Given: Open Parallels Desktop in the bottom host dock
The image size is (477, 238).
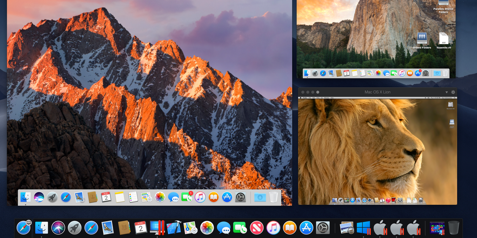Looking at the screenshot, I should [x=157, y=228].
